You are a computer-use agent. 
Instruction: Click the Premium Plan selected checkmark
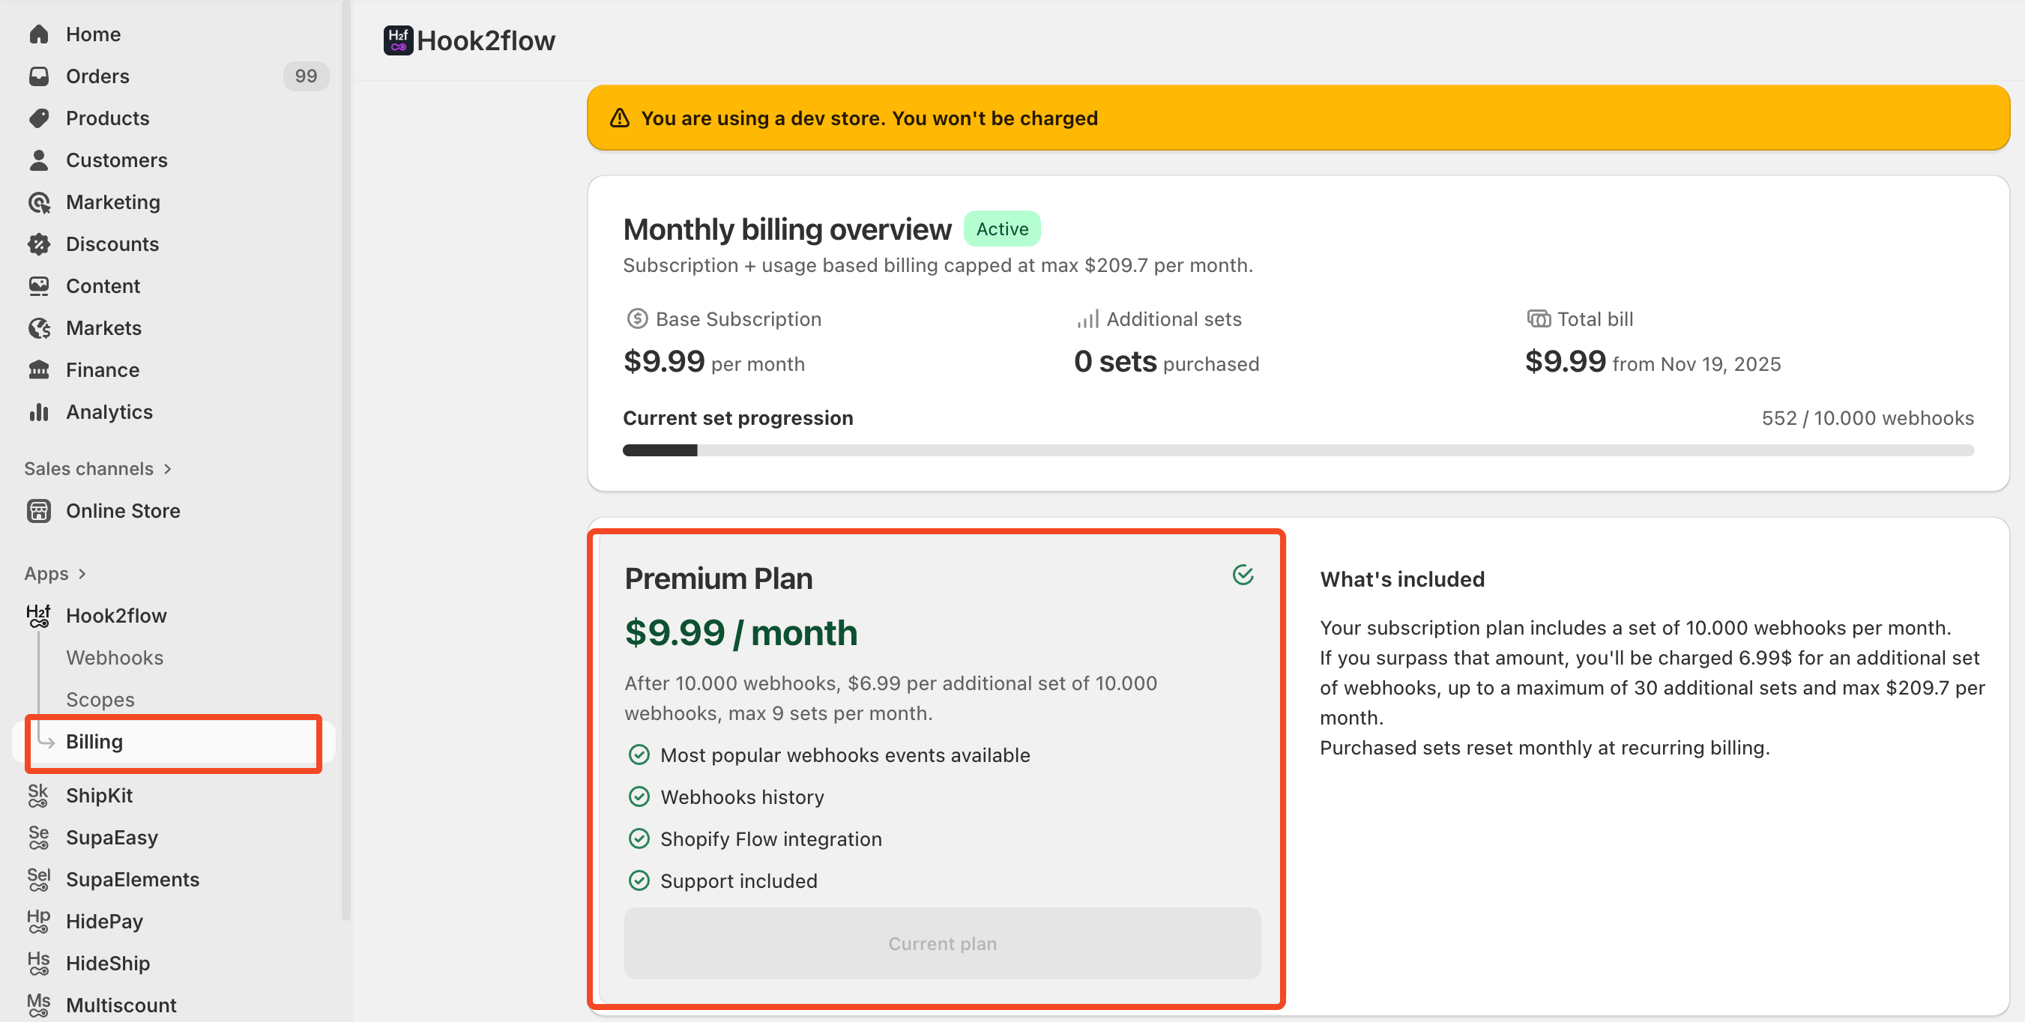tap(1242, 575)
